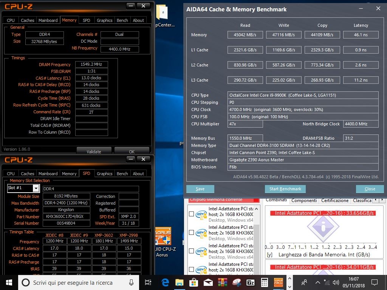Open the Snipping Tool from the taskbar
Screen dimensions: 387x290
coord(237,282)
